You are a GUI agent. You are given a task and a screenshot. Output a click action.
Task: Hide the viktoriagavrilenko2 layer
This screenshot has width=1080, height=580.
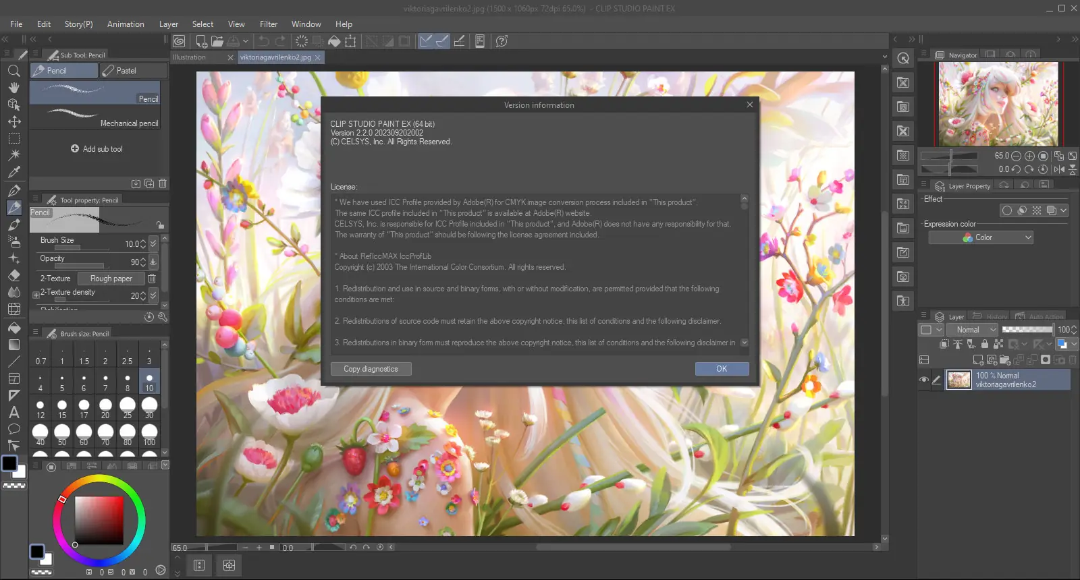(x=924, y=380)
